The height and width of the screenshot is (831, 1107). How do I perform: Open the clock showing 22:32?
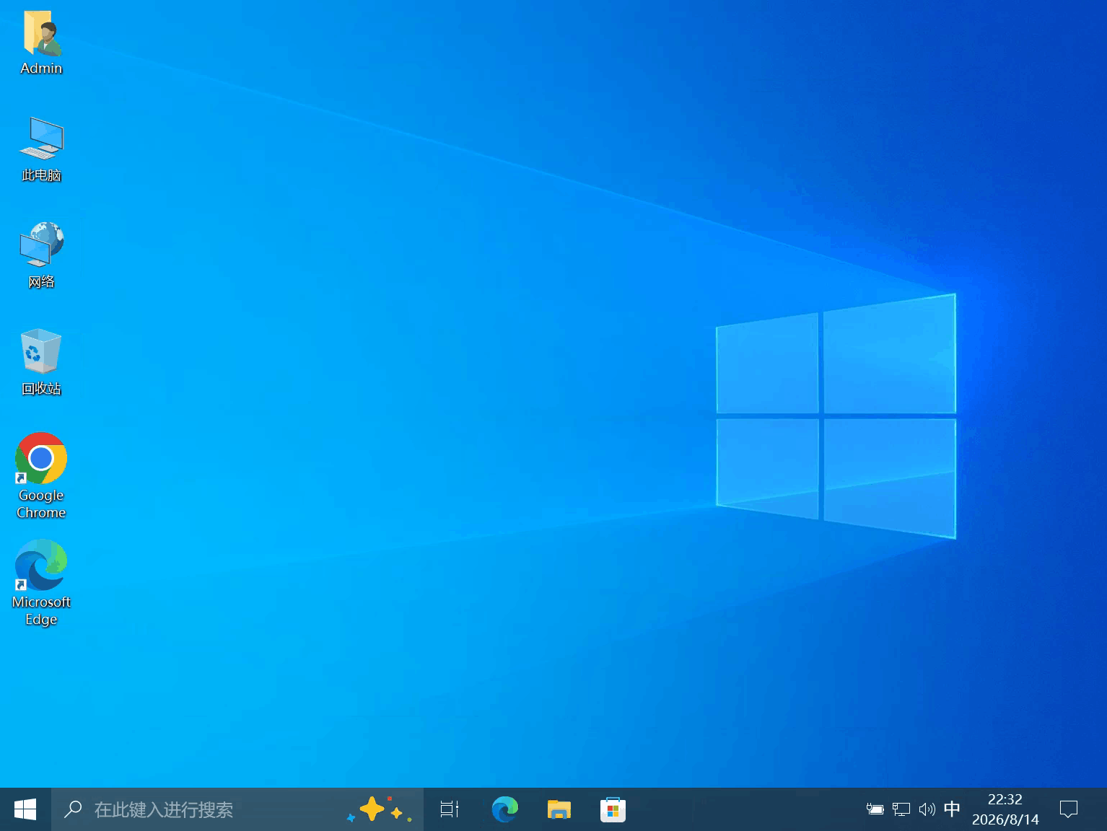click(1005, 809)
